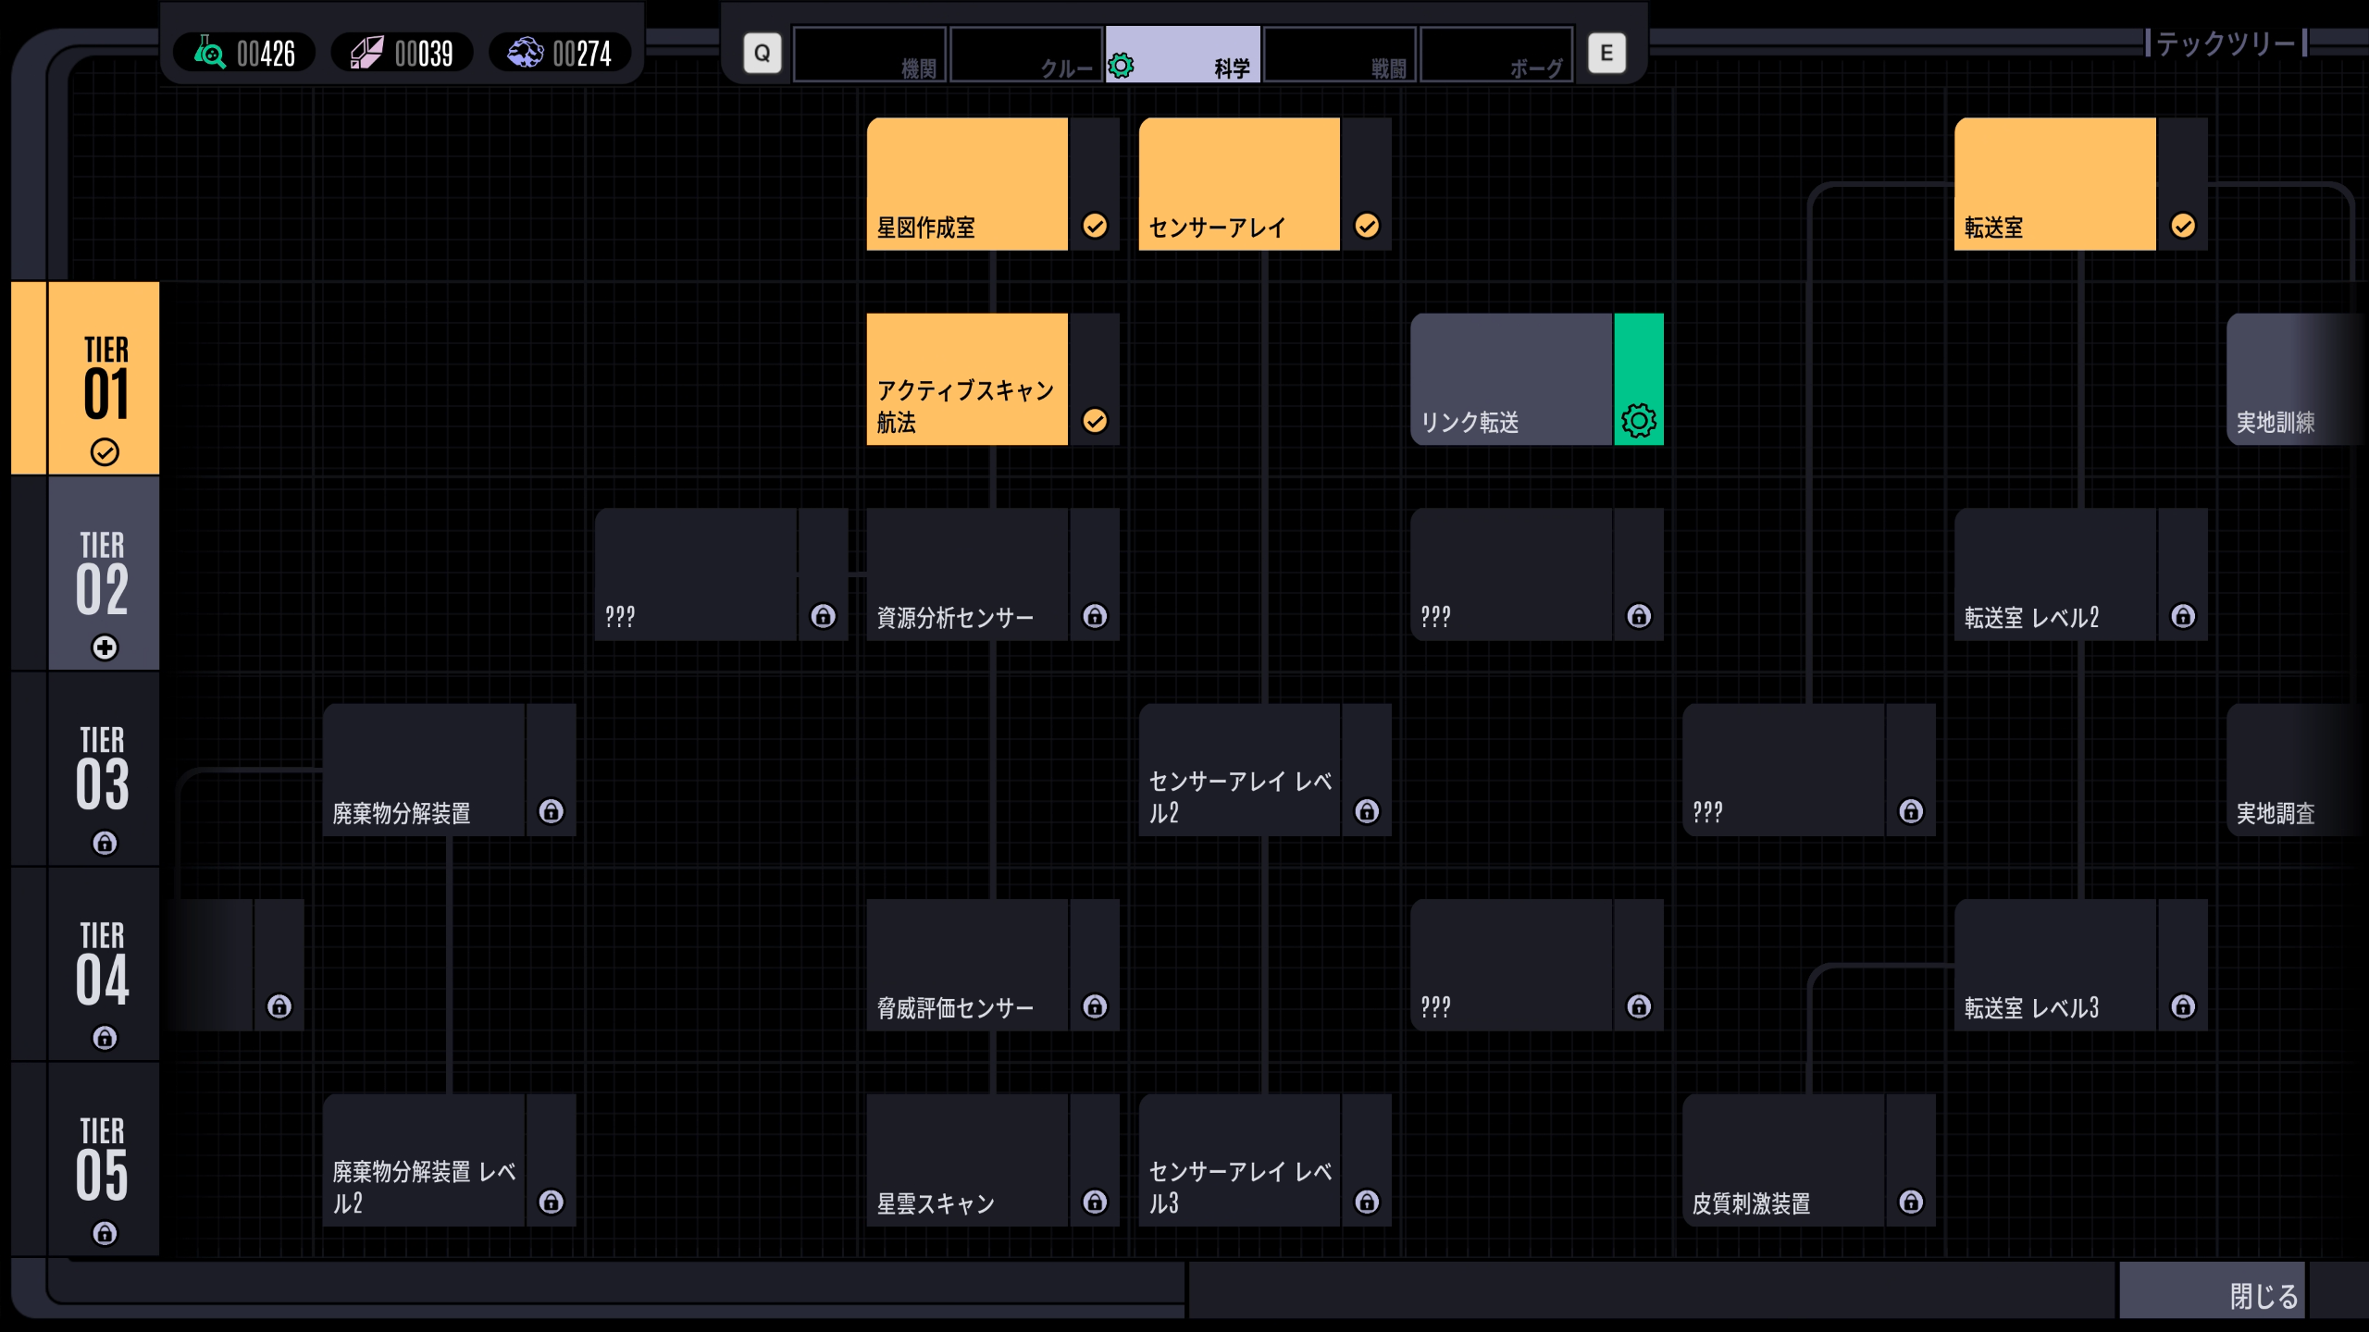Select the locked TIER 05 row
The image size is (2369, 1332).
tap(103, 1160)
